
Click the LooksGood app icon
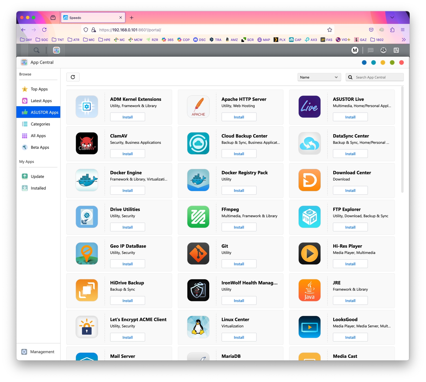tap(310, 327)
